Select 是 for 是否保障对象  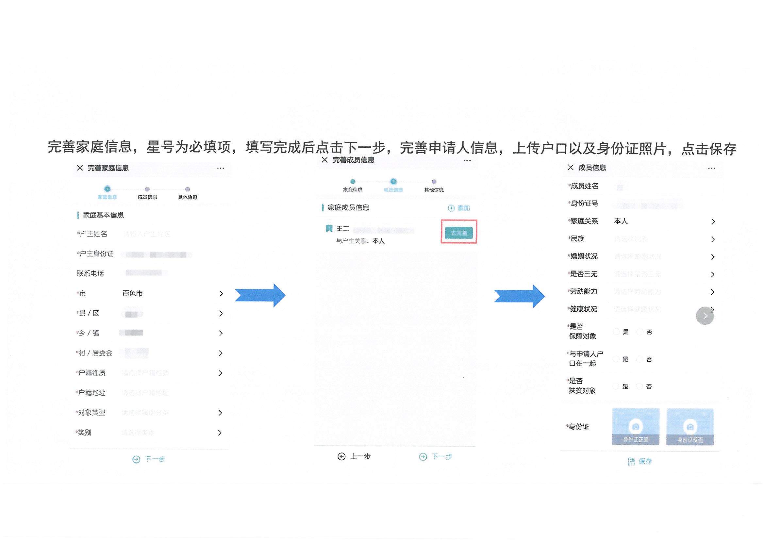coord(616,332)
